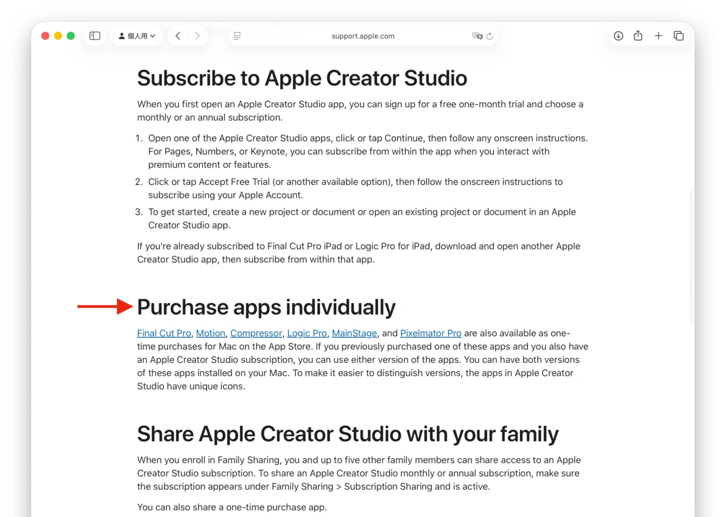
Task: Follow the MainStage hyperlink
Action: [x=354, y=333]
